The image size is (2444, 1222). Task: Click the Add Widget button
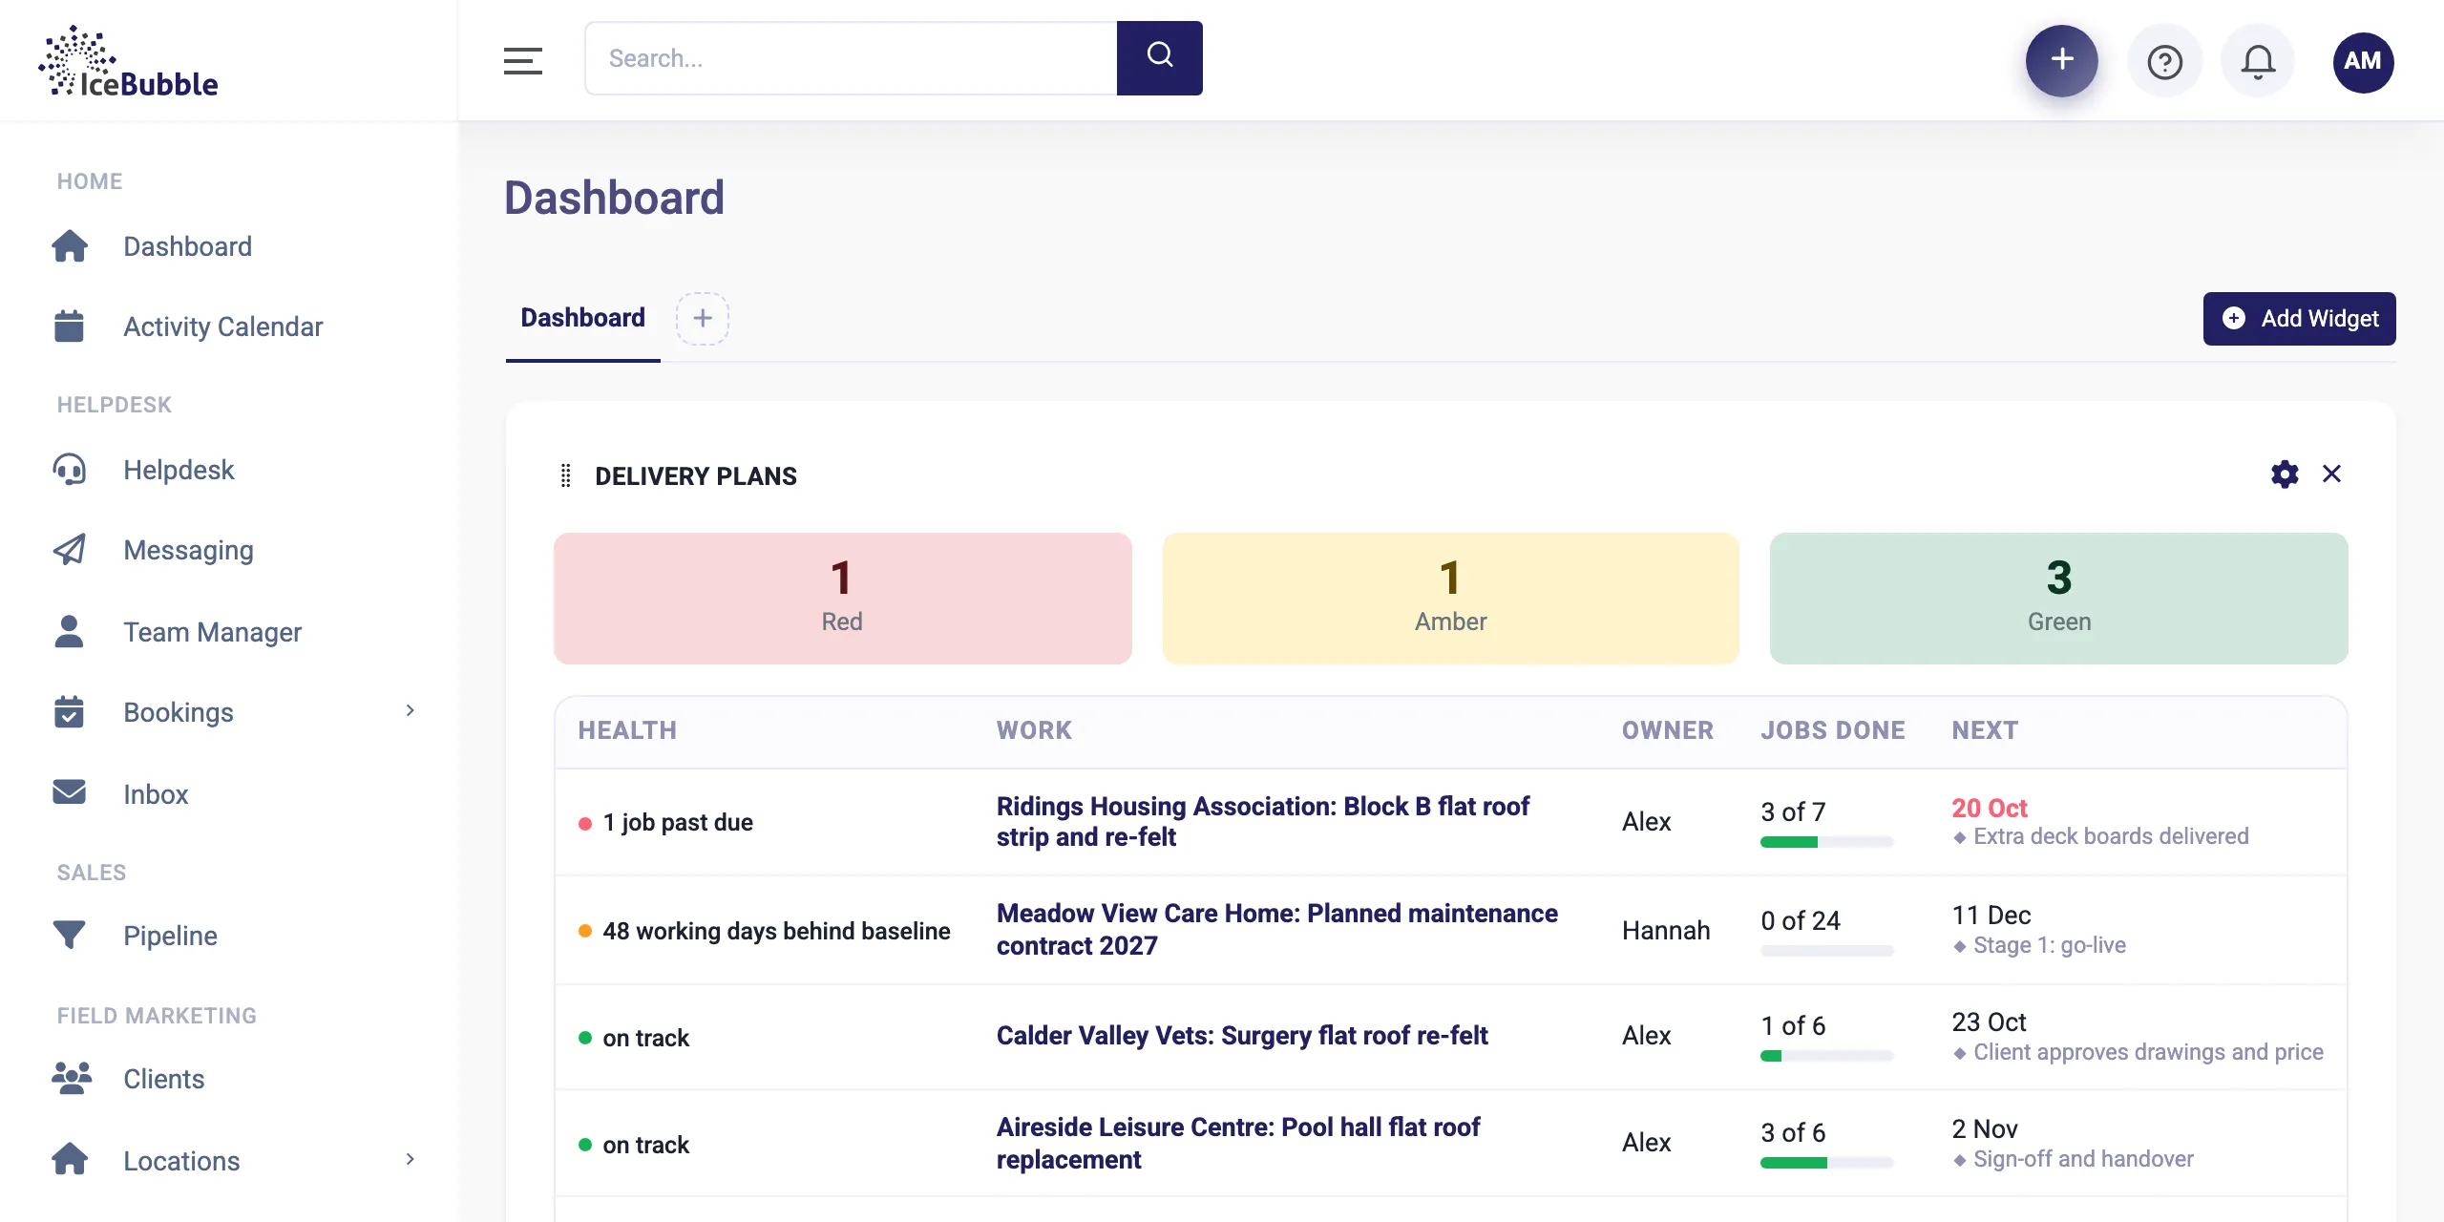[x=2299, y=319]
